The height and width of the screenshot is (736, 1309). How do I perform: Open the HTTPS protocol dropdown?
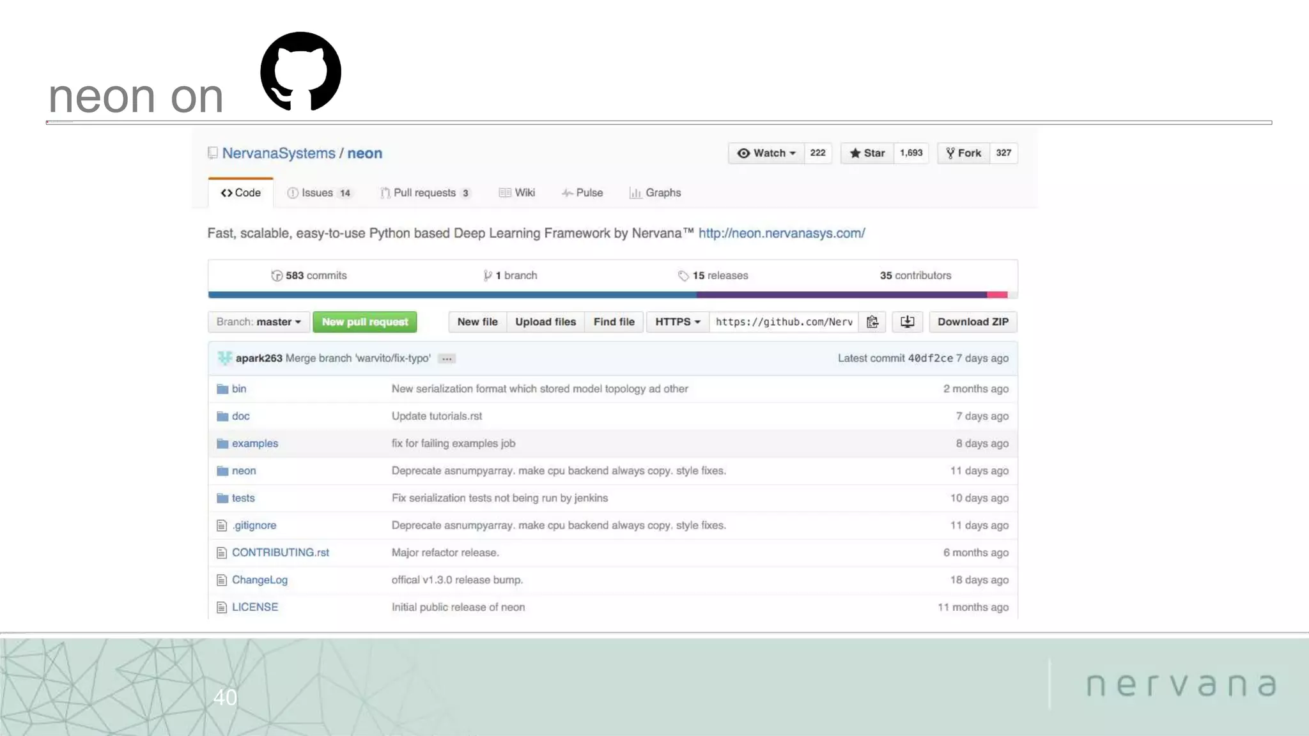pos(678,322)
